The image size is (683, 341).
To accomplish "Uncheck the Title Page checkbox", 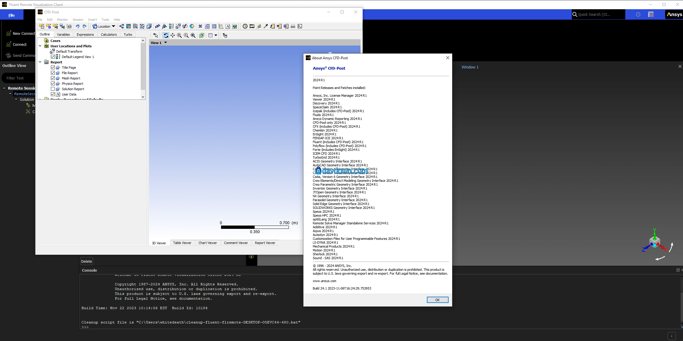I will coord(53,67).
